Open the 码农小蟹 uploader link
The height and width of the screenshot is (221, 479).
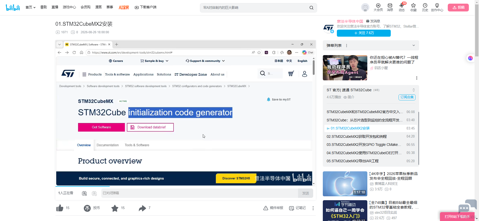381,68
